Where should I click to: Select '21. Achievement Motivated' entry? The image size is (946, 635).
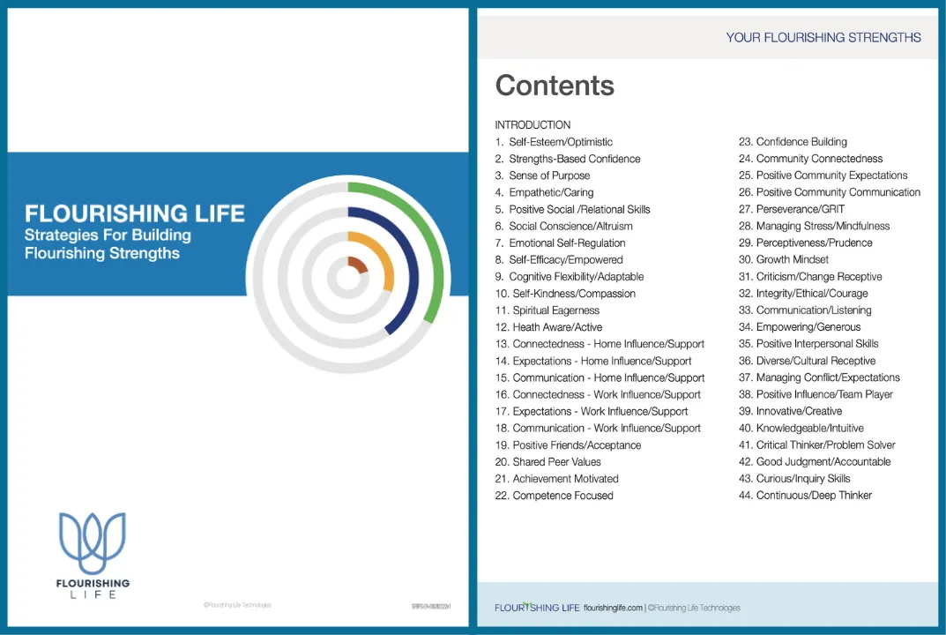click(557, 479)
